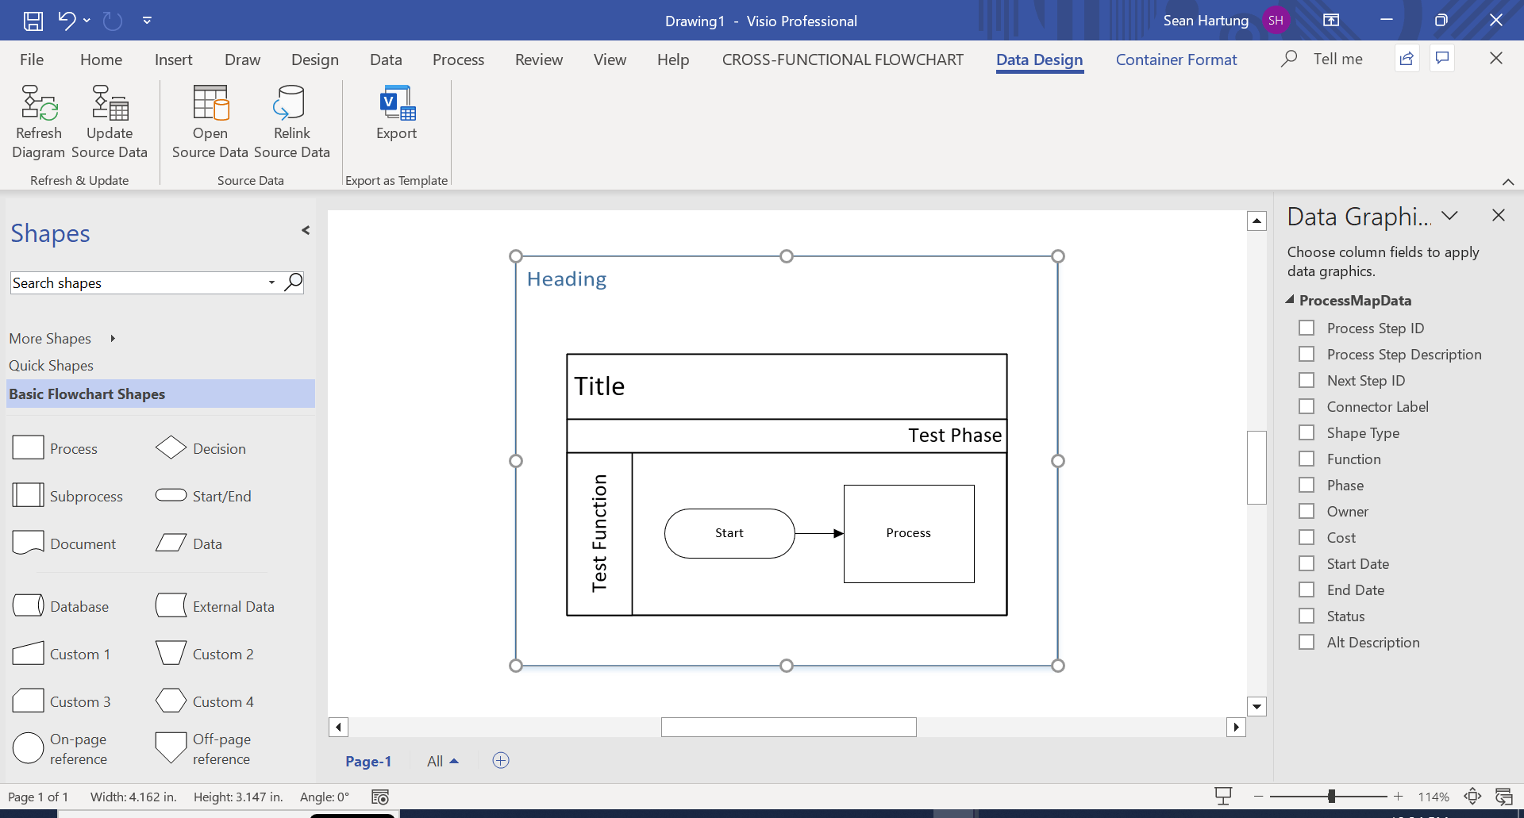Viewport: 1524px width, 818px height.
Task: Open Quick Shapes stencil
Action: click(52, 366)
